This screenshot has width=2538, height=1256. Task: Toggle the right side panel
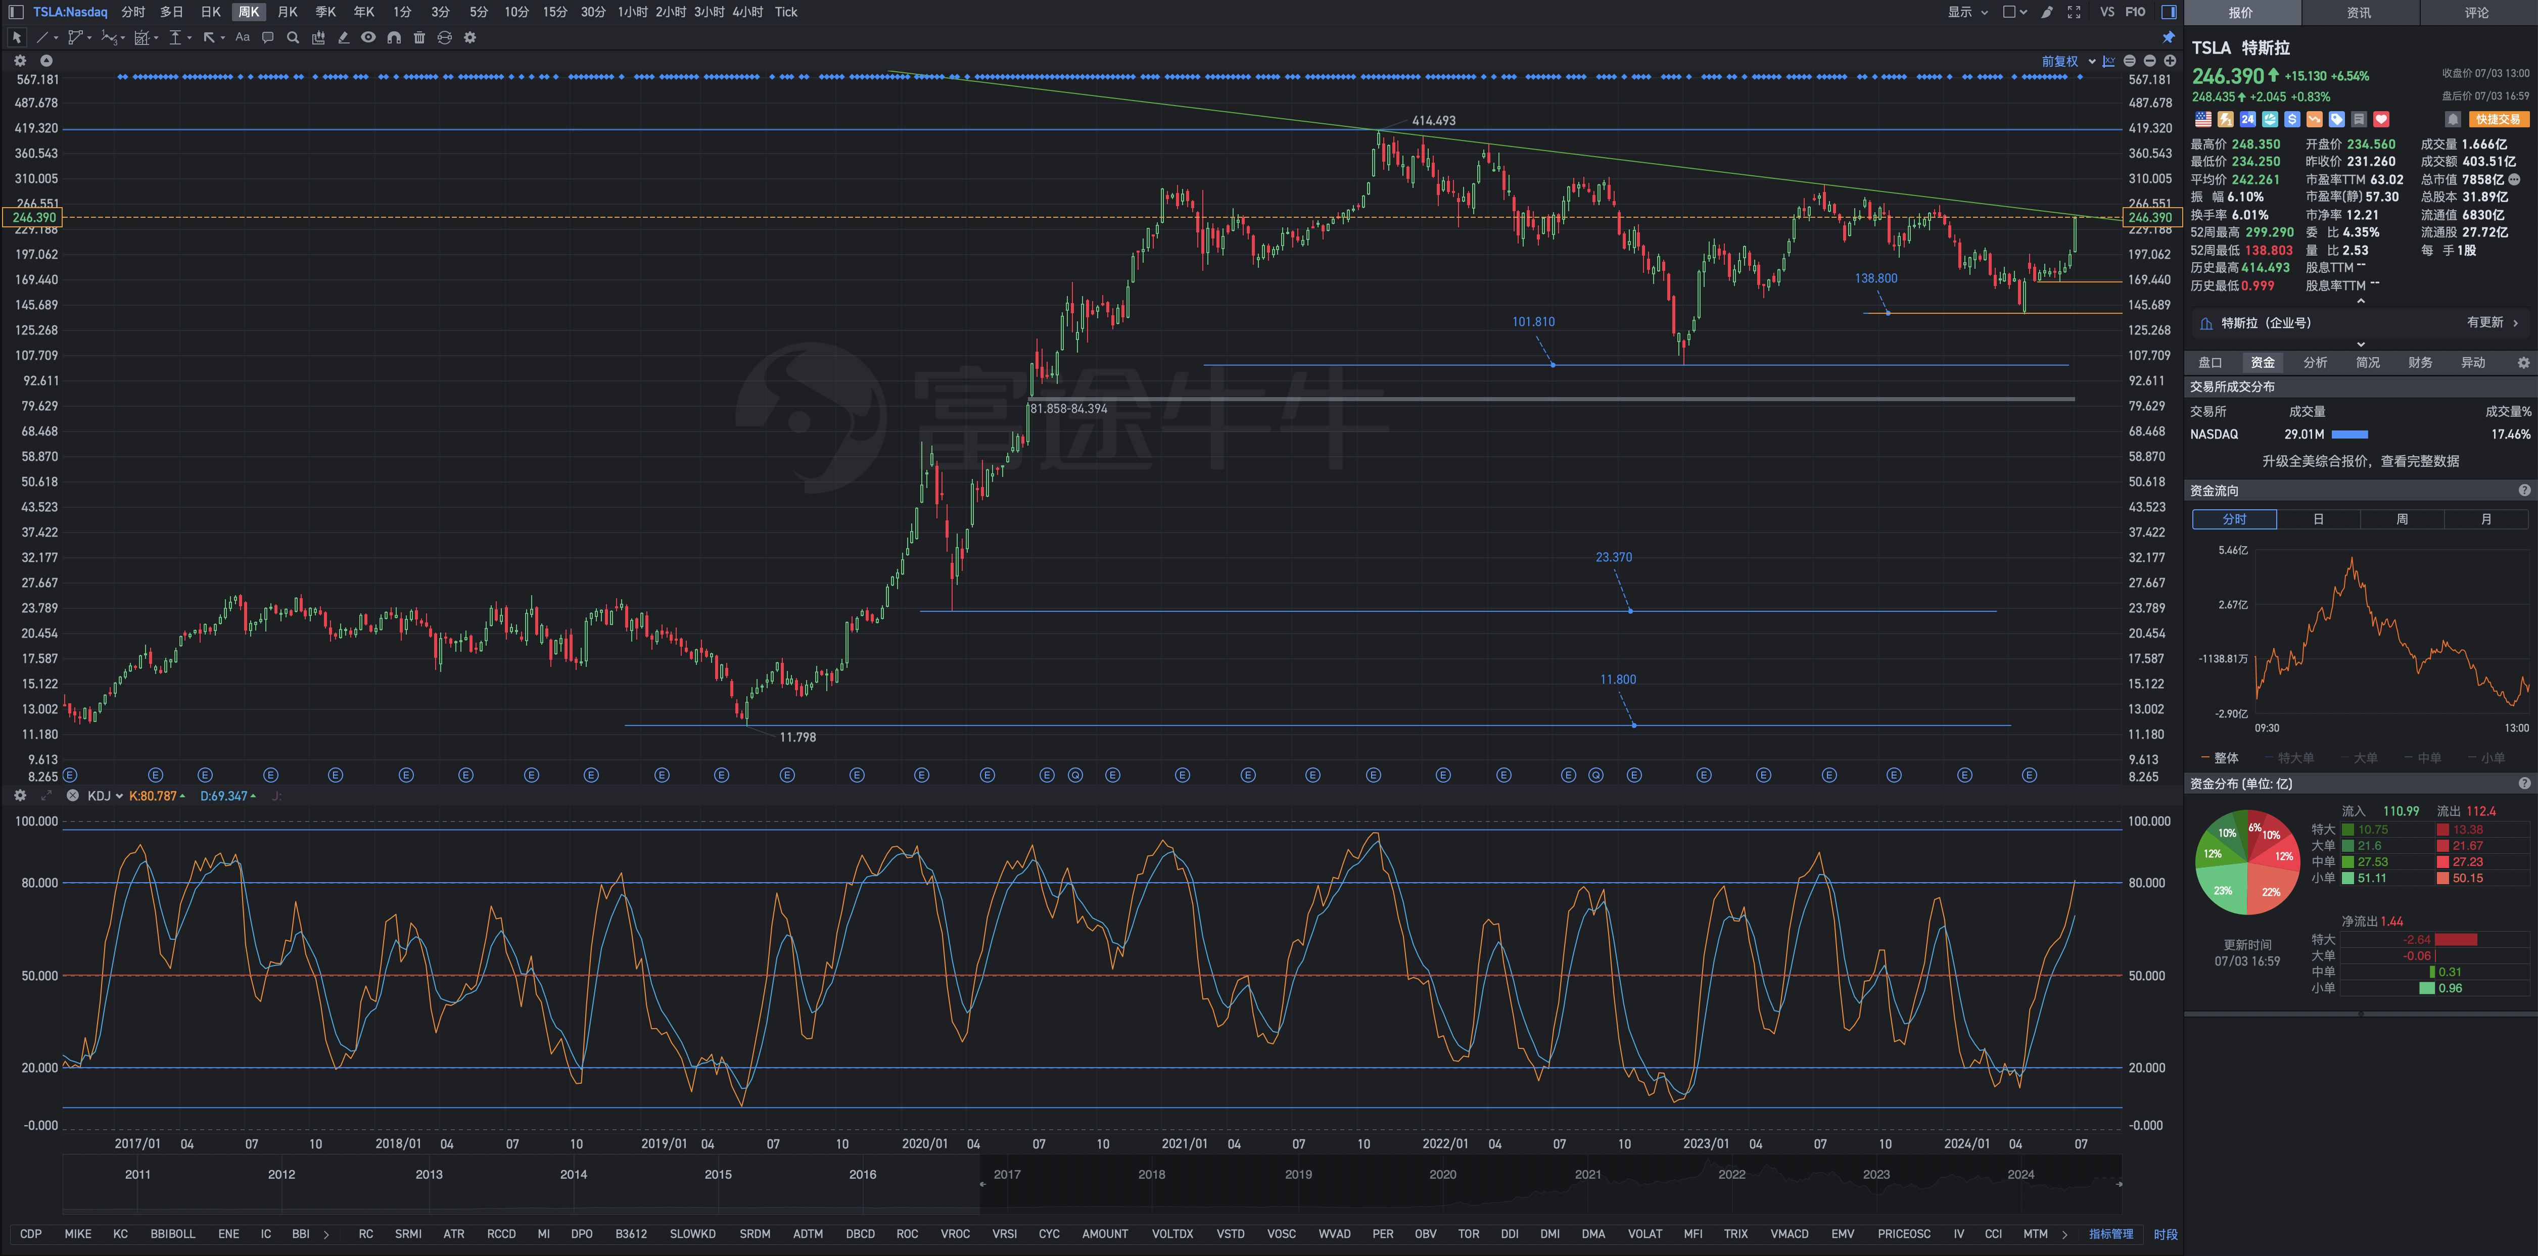2169,12
